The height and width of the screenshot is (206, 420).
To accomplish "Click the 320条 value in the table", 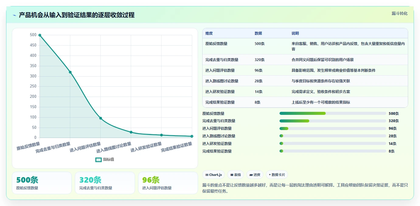I will (x=260, y=60).
